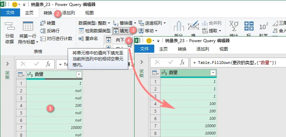Screen dimensions: 286x137
Task: Click Count Rows (对行进行计数)
Action: pyautogui.click(x=56, y=39)
